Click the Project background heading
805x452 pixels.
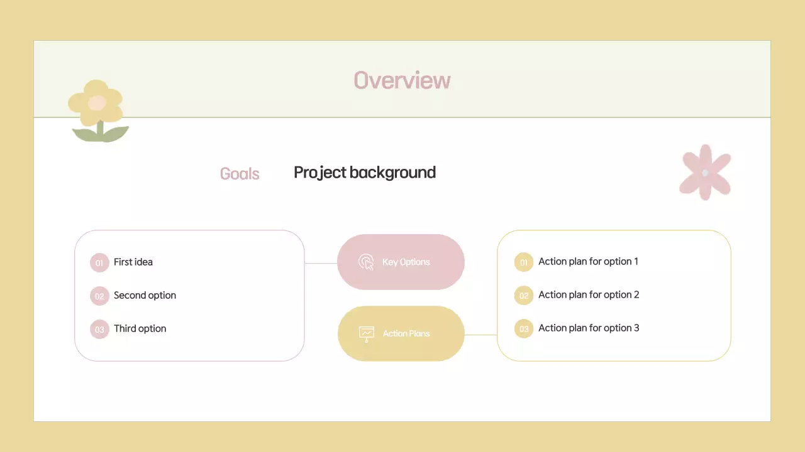364,172
